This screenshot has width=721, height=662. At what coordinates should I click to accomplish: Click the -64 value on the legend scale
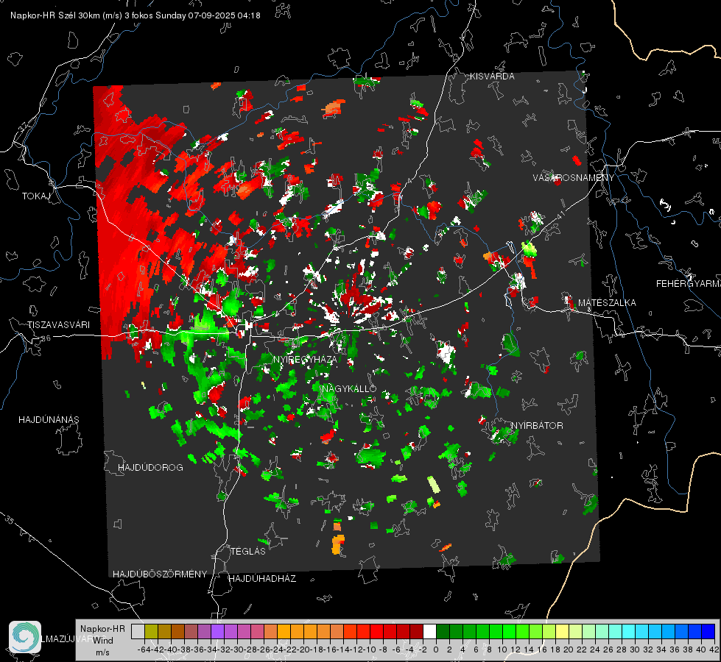coord(144,649)
